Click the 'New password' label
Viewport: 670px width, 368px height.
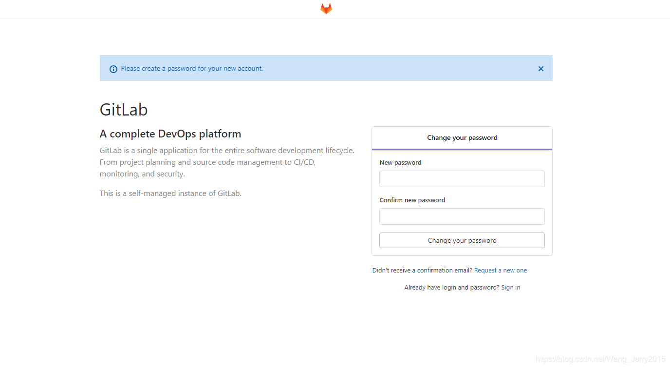coord(400,163)
